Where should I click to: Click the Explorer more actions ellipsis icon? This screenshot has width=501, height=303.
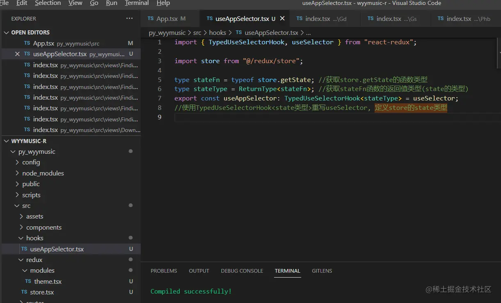[129, 18]
